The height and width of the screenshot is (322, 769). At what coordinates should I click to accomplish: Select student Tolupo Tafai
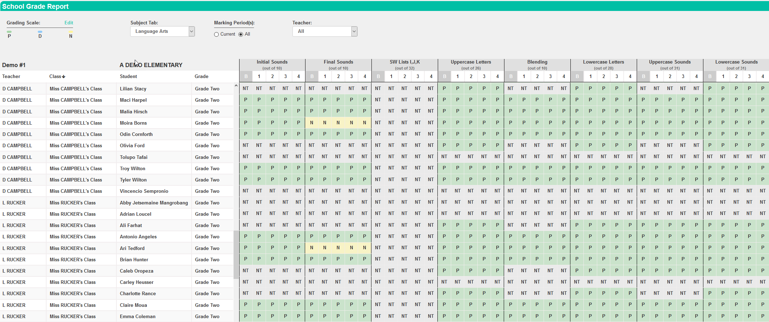[x=134, y=157]
